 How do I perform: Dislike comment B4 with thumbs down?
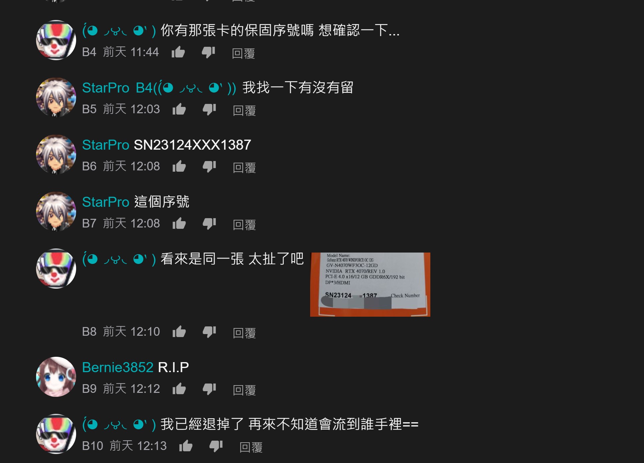209,52
